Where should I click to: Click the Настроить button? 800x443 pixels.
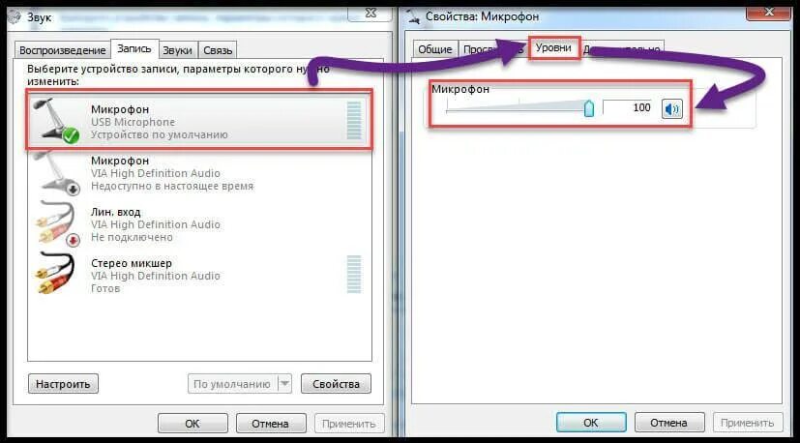(63, 384)
